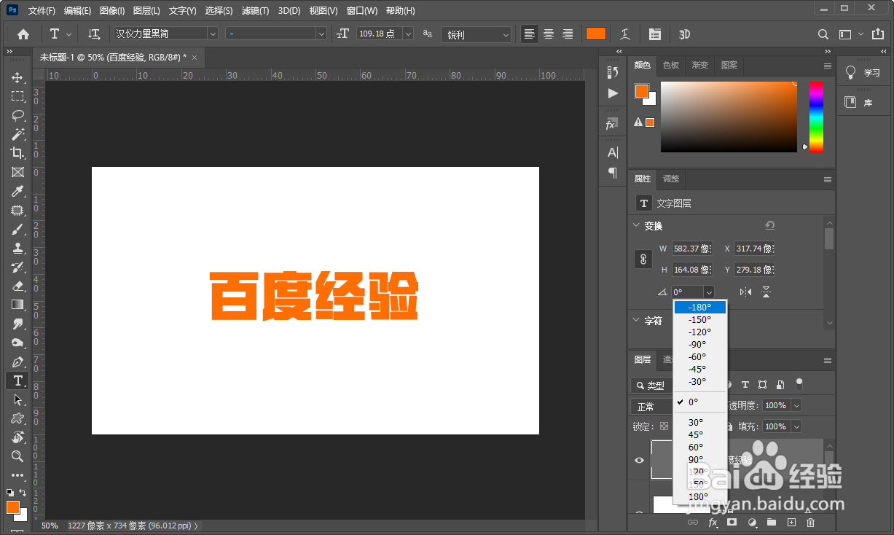Toggle layer filtering switch
The height and width of the screenshot is (535, 894).
click(799, 384)
